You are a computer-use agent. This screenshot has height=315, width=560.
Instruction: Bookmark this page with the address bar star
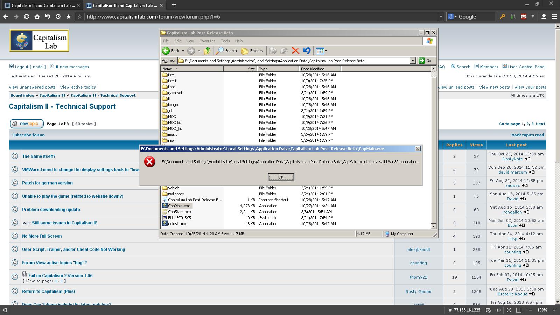coord(80,16)
